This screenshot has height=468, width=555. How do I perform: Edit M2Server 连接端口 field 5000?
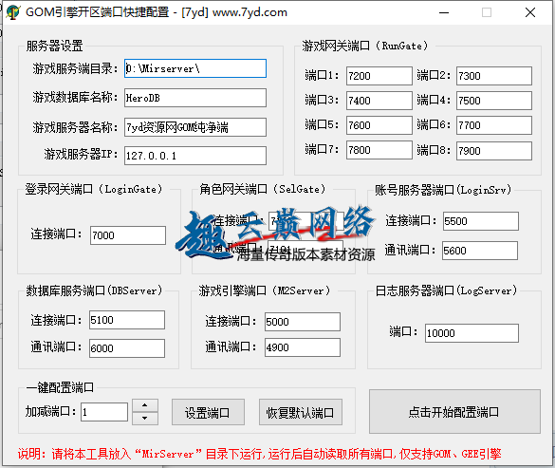(x=303, y=322)
